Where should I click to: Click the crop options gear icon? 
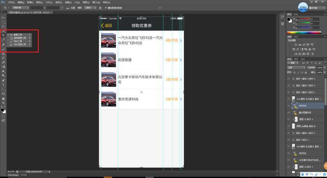pyautogui.click(x=100, y=8)
